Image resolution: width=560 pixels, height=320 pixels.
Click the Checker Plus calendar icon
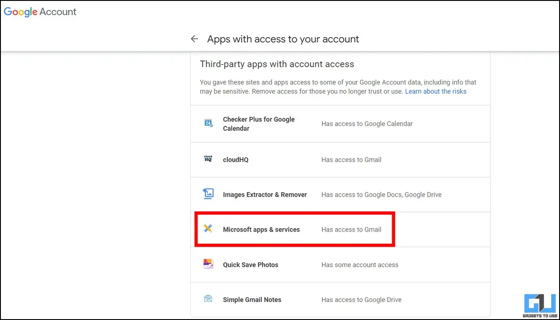(x=209, y=123)
